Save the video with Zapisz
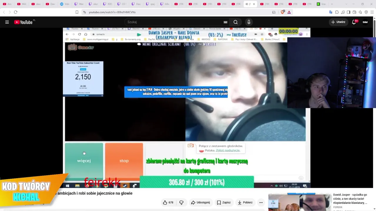This screenshot has width=376, height=211. pos(224,203)
